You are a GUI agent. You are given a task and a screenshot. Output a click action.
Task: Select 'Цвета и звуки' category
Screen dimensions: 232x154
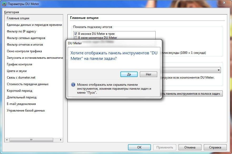(x=34, y=71)
